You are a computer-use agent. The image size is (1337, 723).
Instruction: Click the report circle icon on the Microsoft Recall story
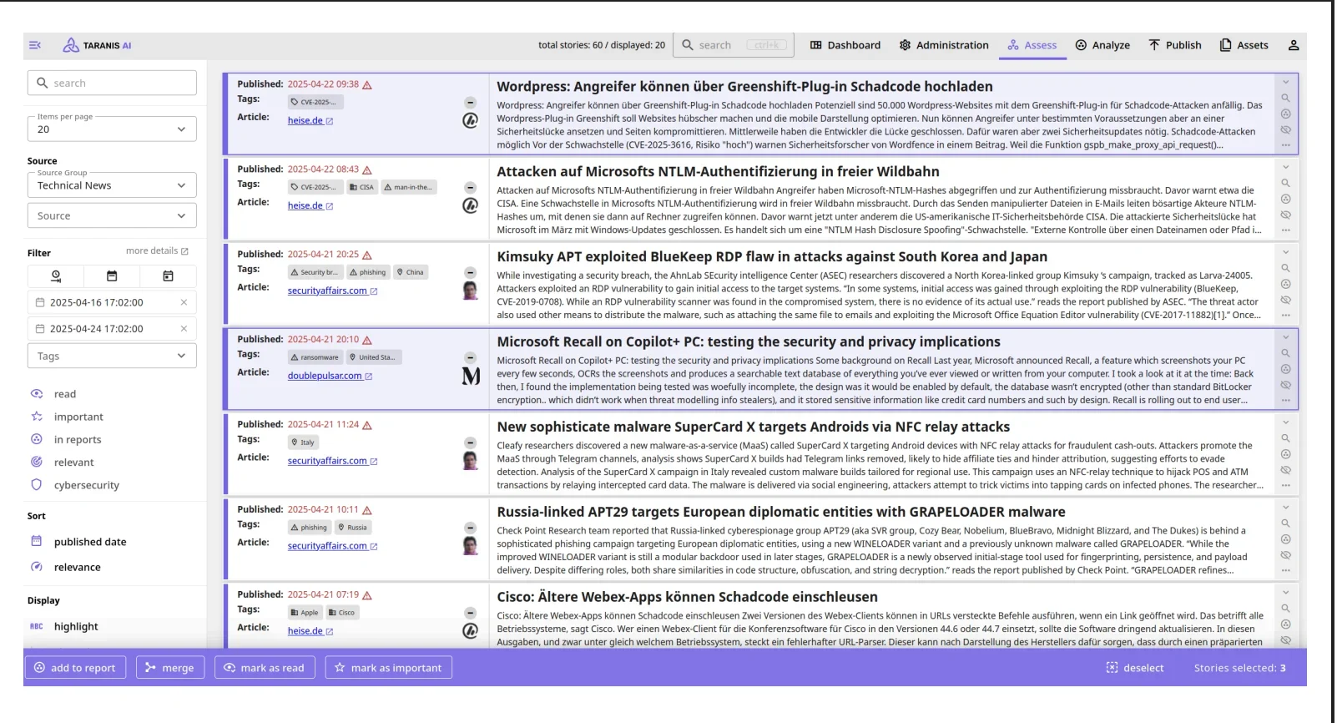pyautogui.click(x=1285, y=369)
